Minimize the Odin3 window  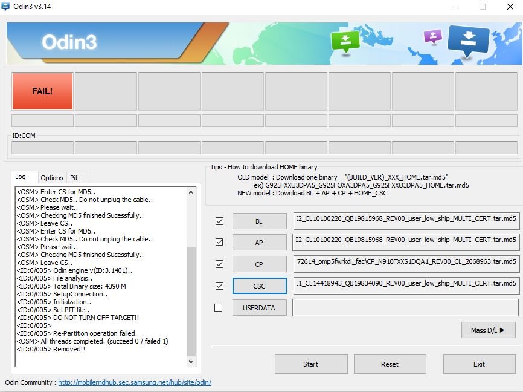click(455, 7)
